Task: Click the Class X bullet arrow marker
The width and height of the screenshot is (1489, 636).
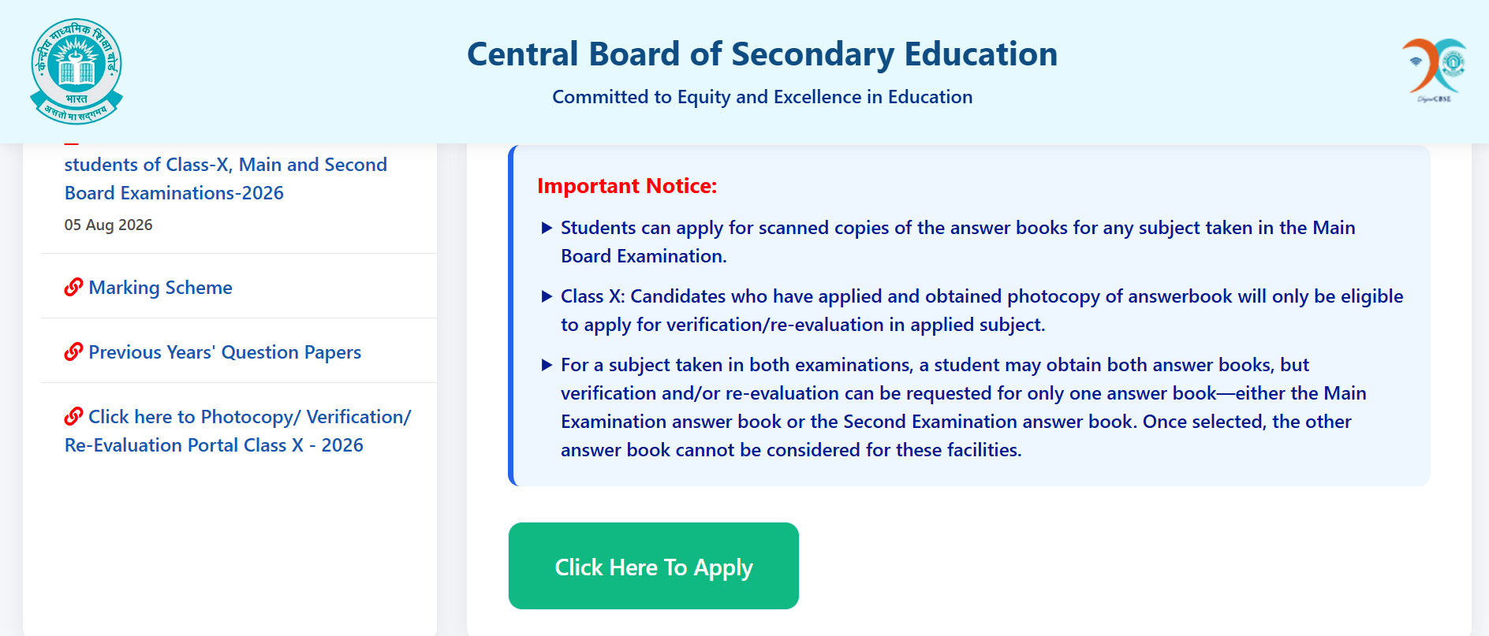Action: click(x=547, y=297)
